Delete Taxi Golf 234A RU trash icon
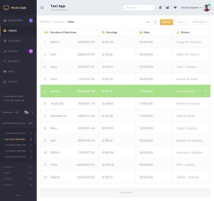Image resolution: width=214 pixels, height=201 pixels. (x=31, y=139)
